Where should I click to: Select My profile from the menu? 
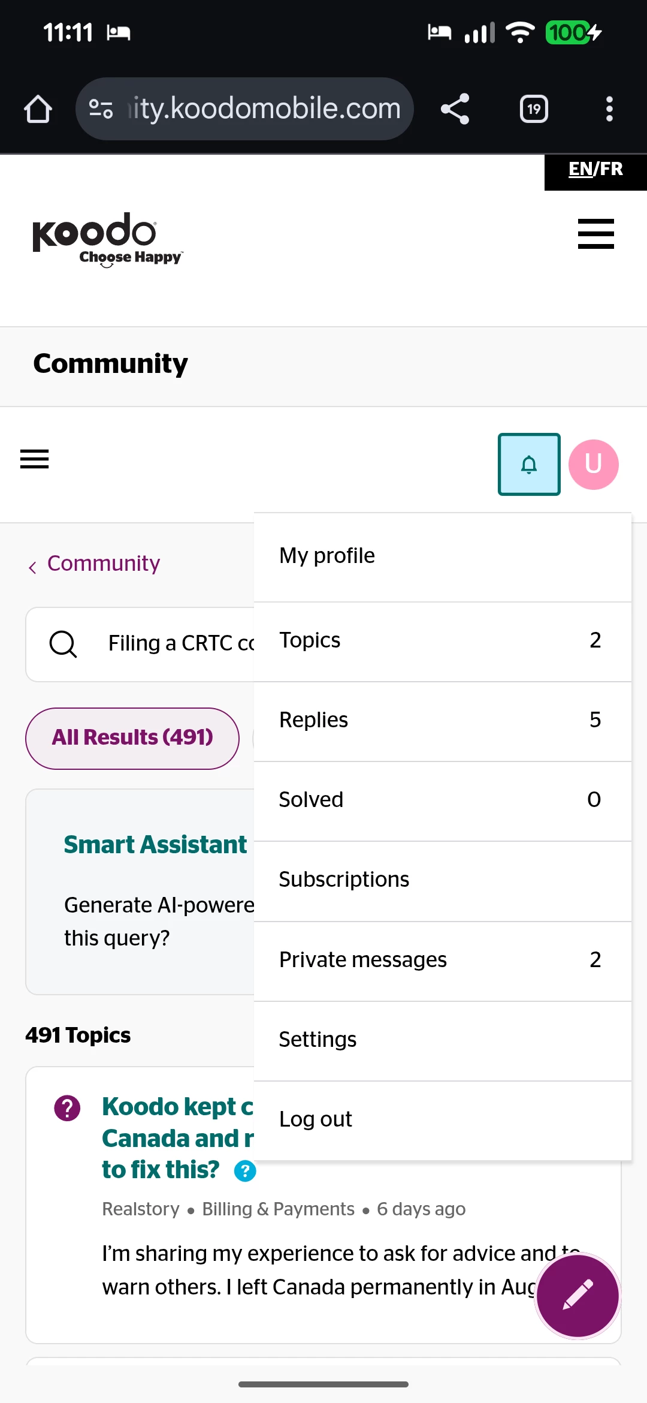[x=327, y=556]
